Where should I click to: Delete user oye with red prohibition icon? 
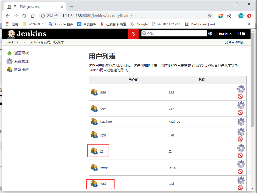point(240,139)
